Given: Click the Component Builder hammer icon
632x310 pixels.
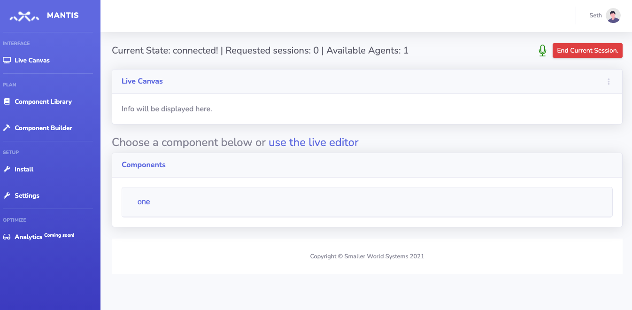Looking at the screenshot, I should (x=7, y=128).
